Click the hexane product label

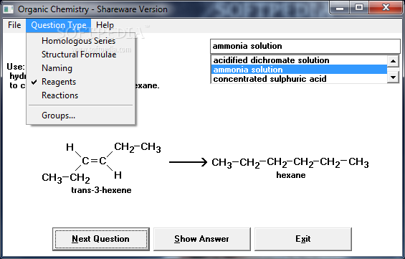coord(291,175)
